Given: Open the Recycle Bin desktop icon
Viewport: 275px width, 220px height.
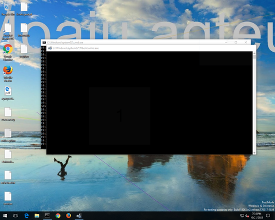Looking at the screenshot, I should [7, 9].
